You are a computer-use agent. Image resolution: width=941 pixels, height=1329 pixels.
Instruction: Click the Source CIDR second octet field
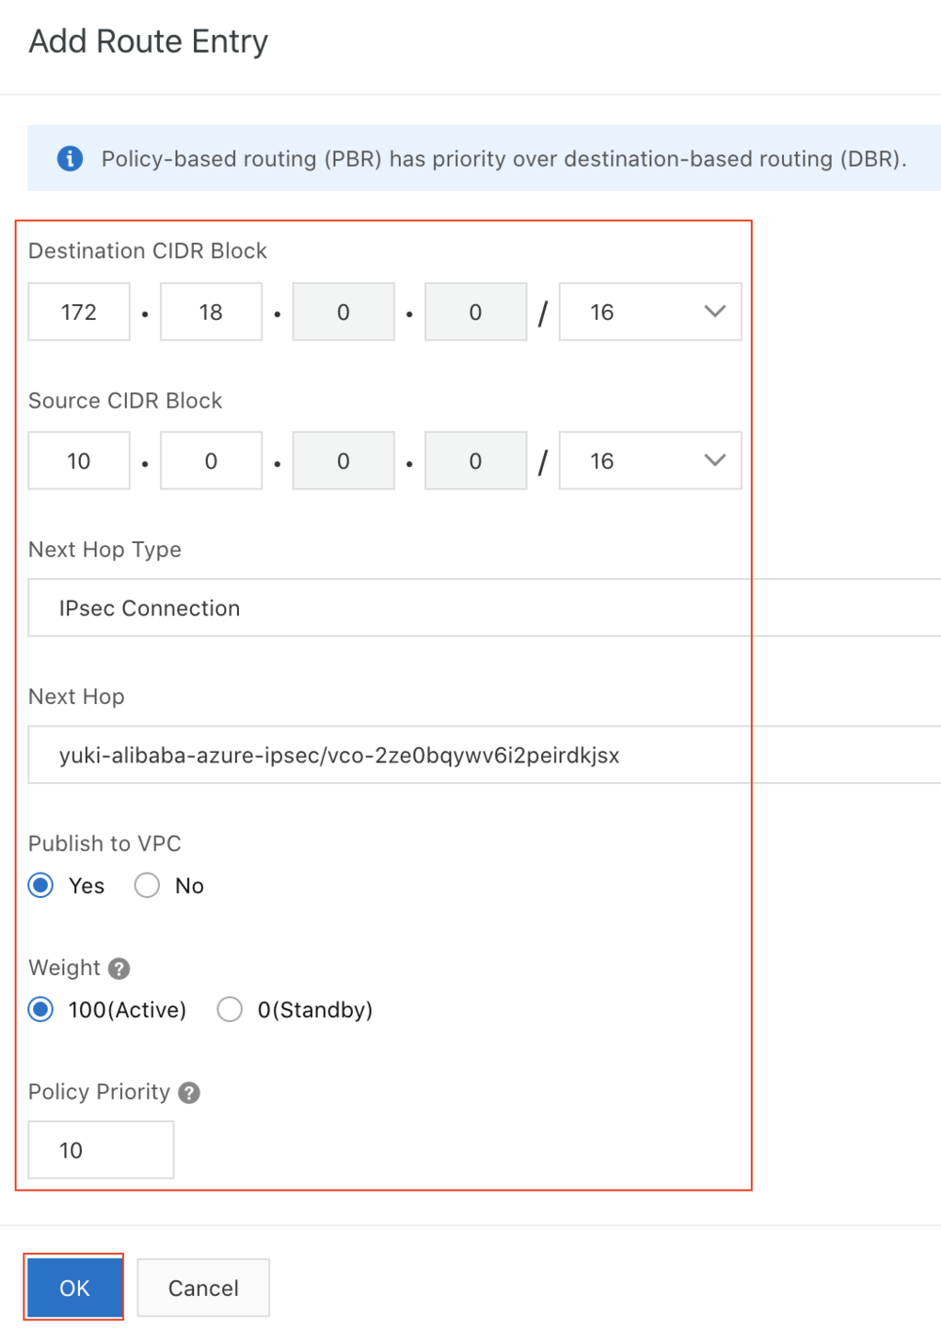click(211, 460)
